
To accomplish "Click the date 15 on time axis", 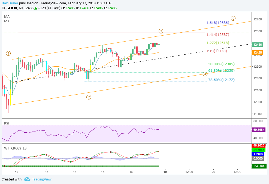I will coord(102,172).
